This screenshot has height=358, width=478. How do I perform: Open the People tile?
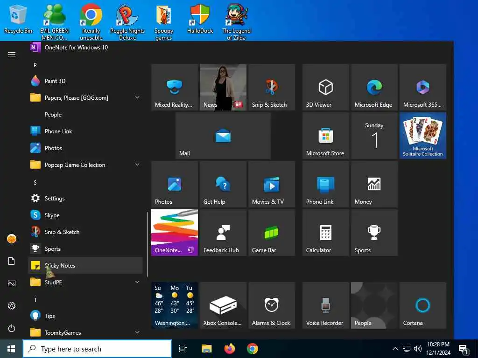(x=374, y=305)
